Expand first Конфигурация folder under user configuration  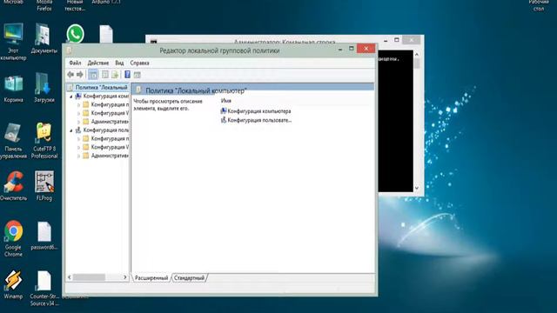(x=79, y=139)
